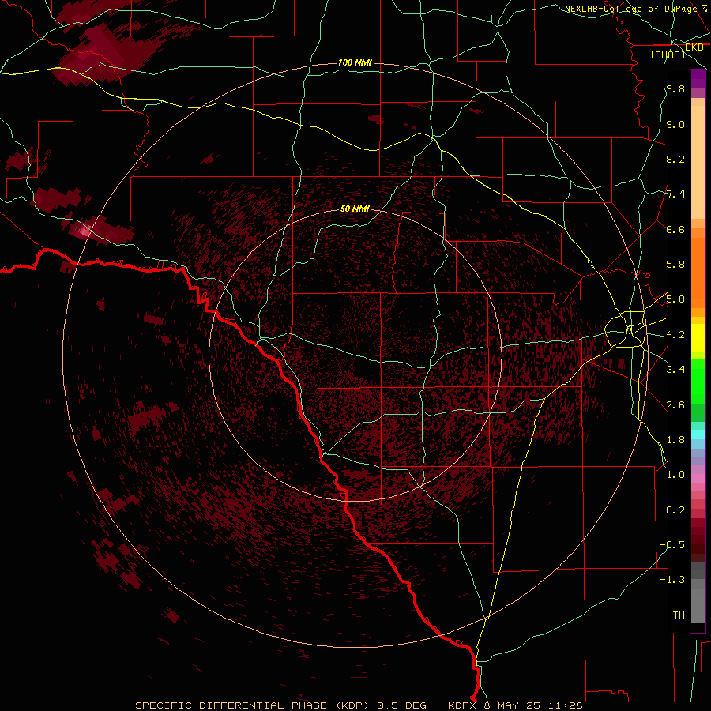This screenshot has height=711, width=711.
Task: Click the 9.0 scale value
Action: 675,124
